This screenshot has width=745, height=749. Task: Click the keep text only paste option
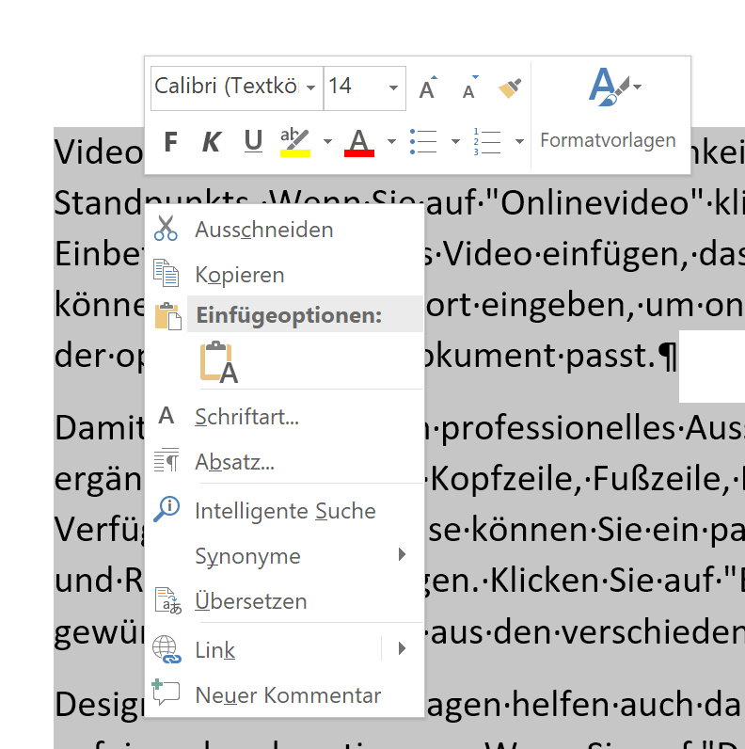[x=218, y=362]
